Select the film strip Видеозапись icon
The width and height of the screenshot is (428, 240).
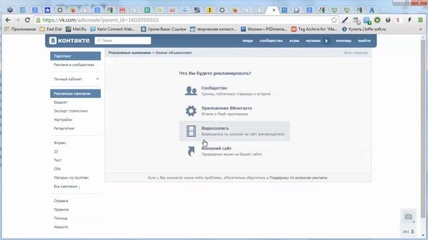point(191,131)
